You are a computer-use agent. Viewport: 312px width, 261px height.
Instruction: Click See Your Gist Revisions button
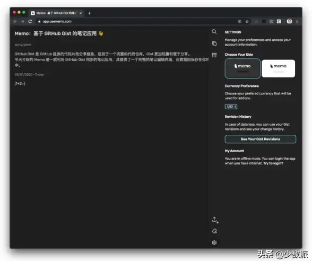tap(260, 139)
